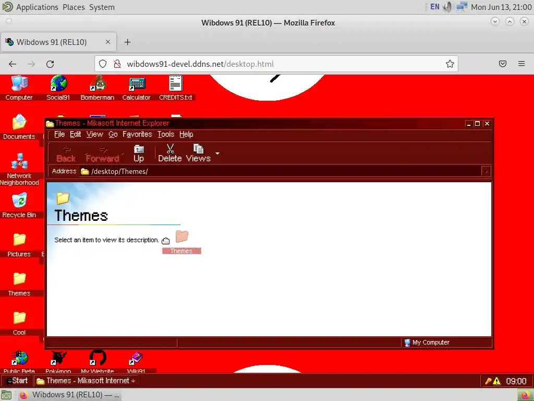Image resolution: width=534 pixels, height=401 pixels.
Task: Click the network icon in top panel
Action: pyautogui.click(x=462, y=7)
